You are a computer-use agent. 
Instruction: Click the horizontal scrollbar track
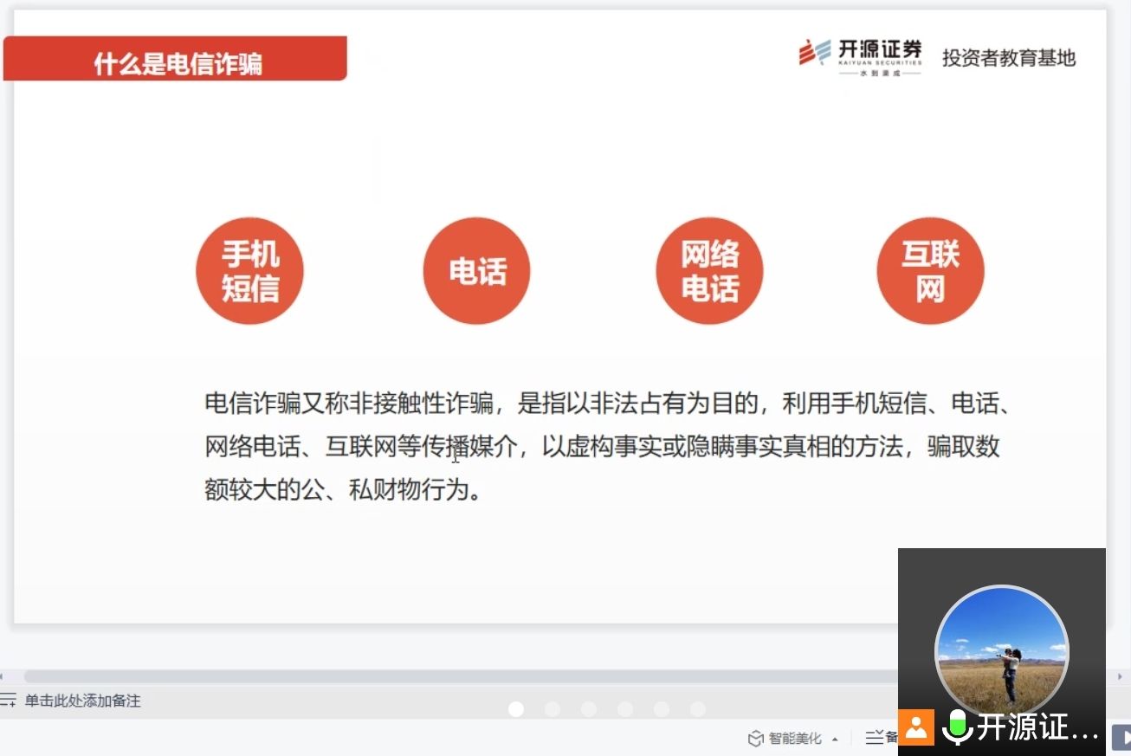[433, 676]
